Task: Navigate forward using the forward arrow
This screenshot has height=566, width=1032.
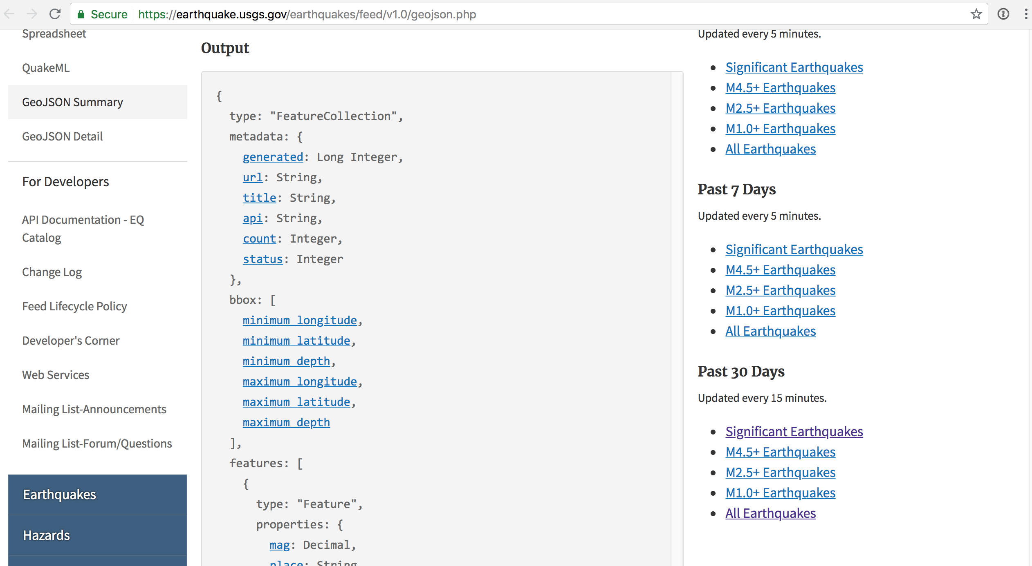Action: coord(32,14)
